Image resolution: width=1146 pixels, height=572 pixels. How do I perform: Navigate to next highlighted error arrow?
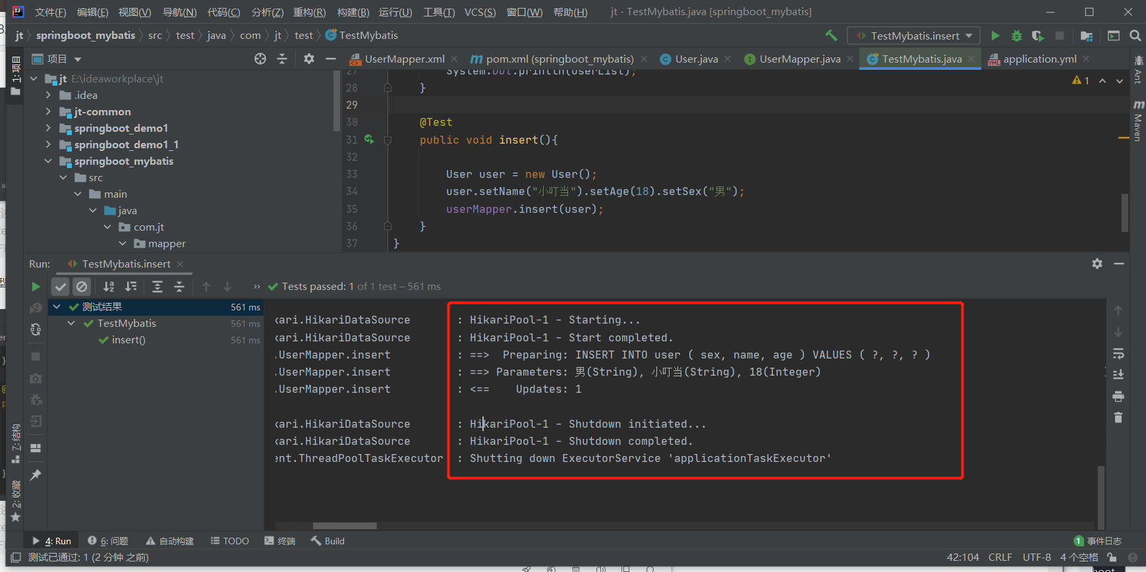1120,80
